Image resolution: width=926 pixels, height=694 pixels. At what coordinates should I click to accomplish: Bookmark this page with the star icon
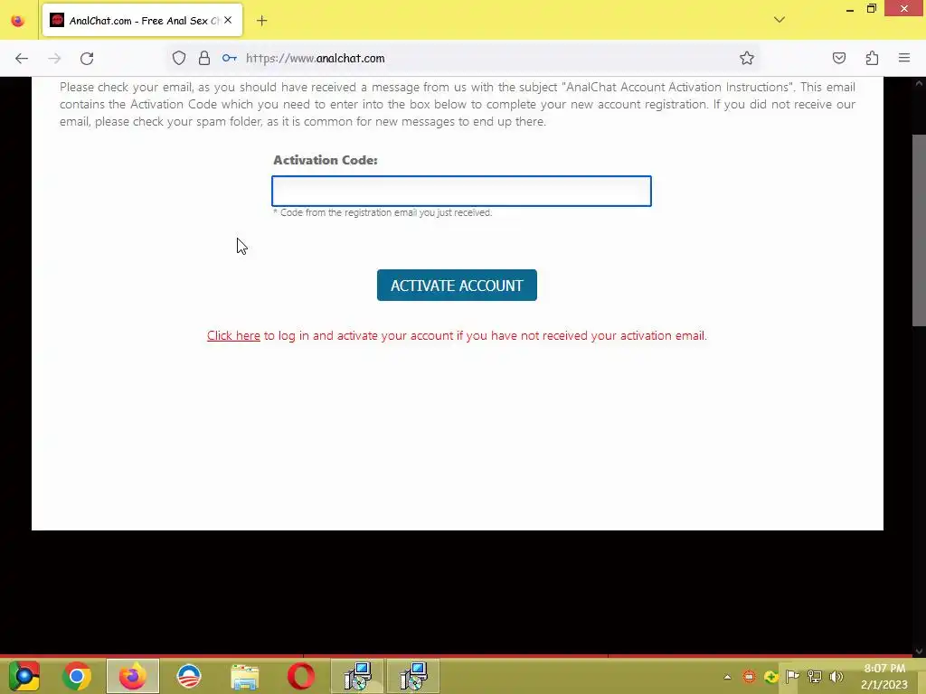[746, 58]
